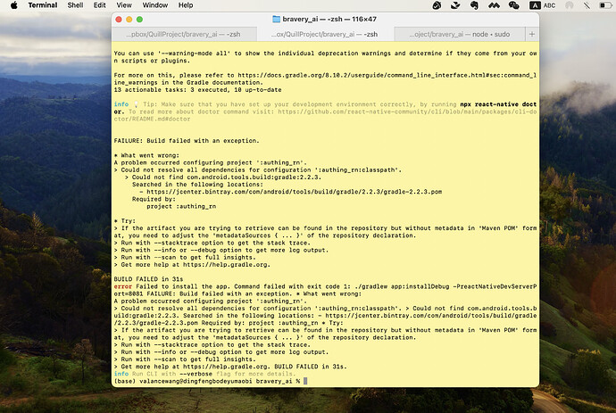Click the first "Run with --scan" line
Viewport: 616px width, 413px height.
pos(185,258)
